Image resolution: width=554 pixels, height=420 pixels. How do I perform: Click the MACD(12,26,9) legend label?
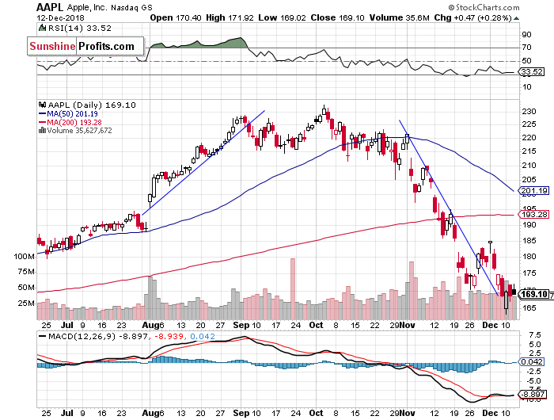(82, 337)
